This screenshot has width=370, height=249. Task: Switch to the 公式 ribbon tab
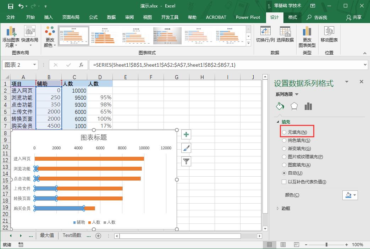tap(93, 17)
